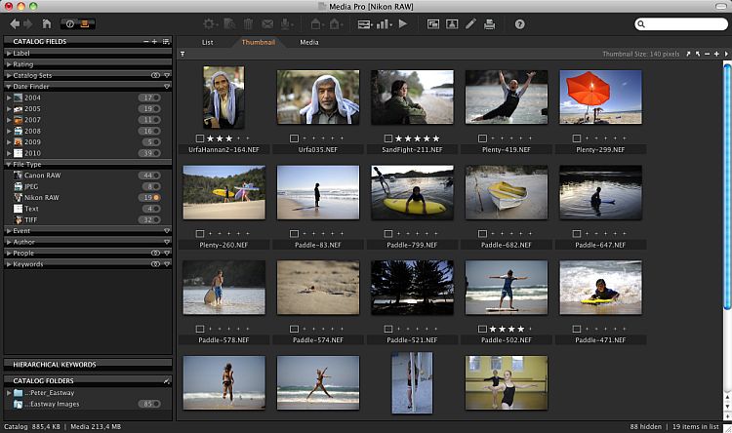The image size is (732, 433).
Task: Toggle the Catalog Sets eye visibility icon
Action: tap(155, 75)
